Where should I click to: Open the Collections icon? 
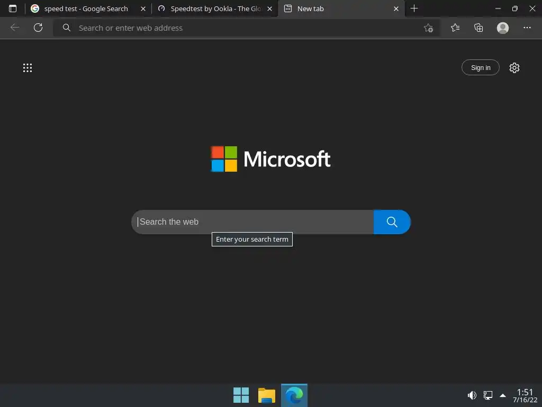[x=478, y=28]
